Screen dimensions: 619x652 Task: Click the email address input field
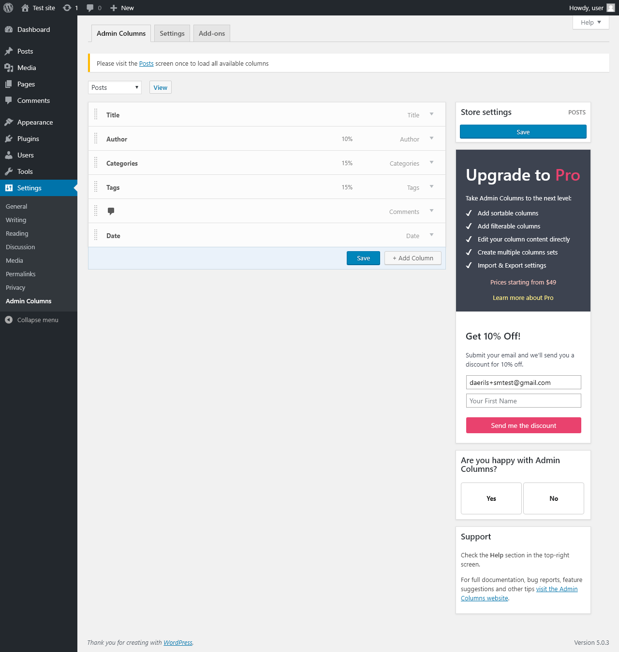point(524,382)
